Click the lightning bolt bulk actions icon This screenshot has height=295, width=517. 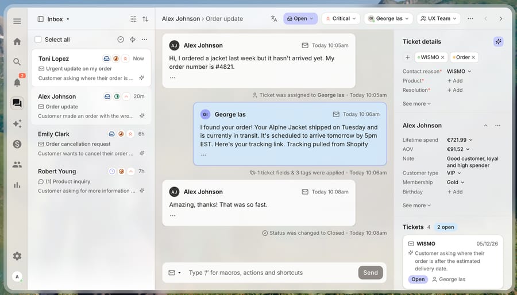(133, 40)
